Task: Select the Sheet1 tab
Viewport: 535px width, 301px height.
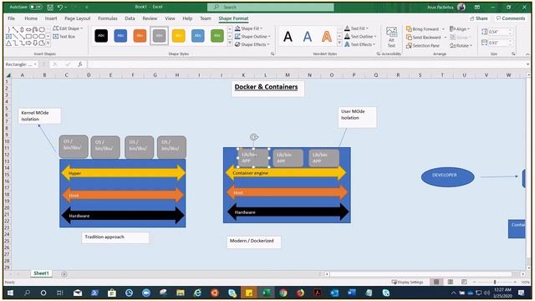Action: [x=41, y=273]
